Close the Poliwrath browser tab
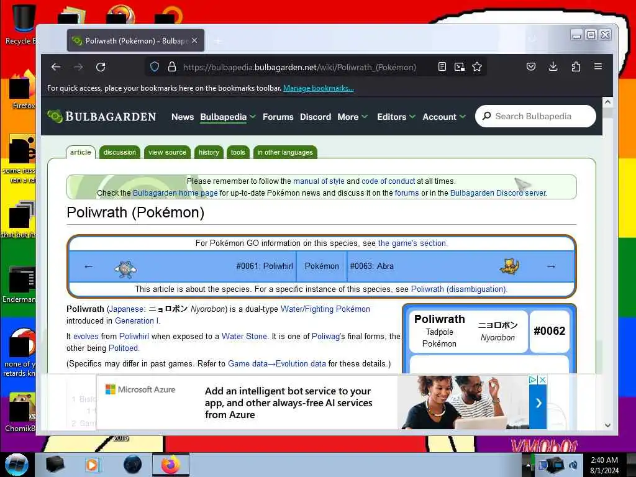Image resolution: width=636 pixels, height=477 pixels. (194, 40)
